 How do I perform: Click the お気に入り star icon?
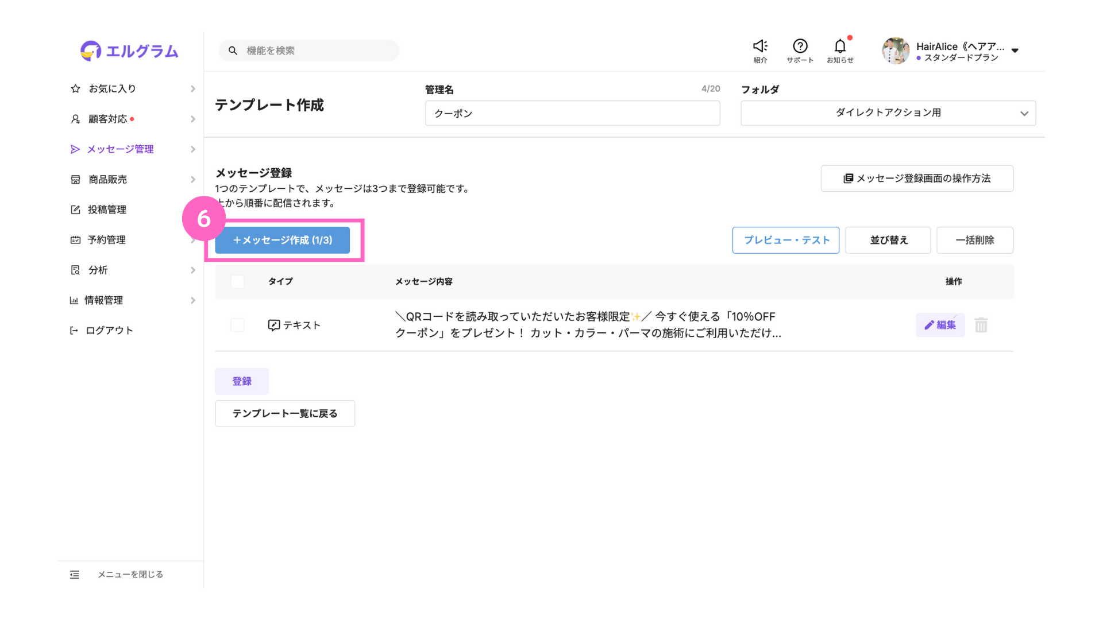pyautogui.click(x=75, y=88)
